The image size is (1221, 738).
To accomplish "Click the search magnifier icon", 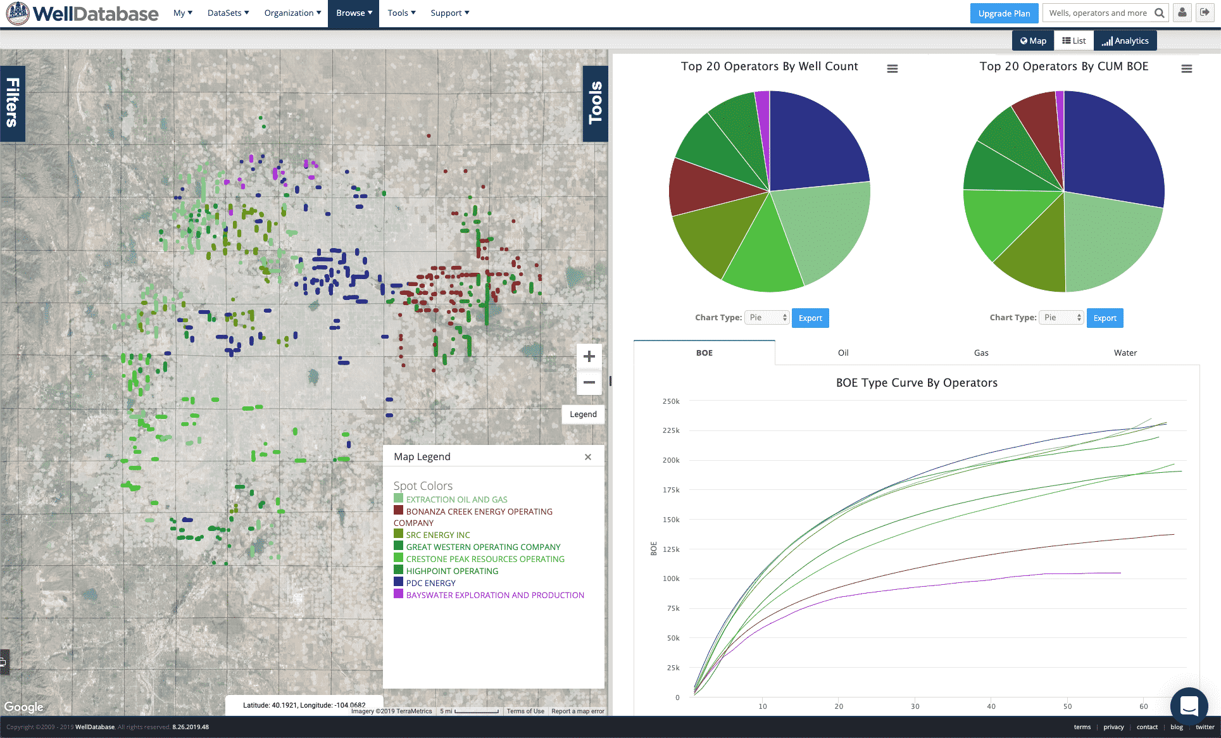I will pos(1159,13).
